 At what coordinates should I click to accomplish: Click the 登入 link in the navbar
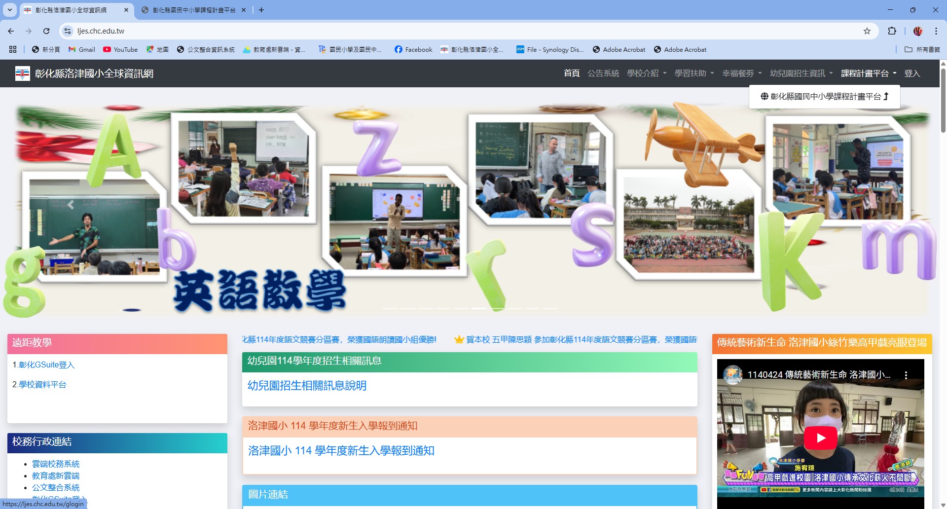tap(911, 73)
